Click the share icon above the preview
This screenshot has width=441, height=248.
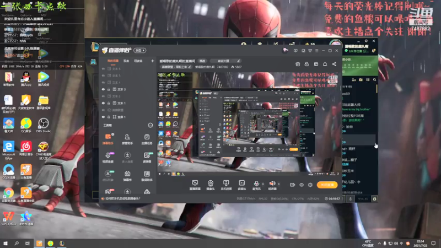[334, 64]
